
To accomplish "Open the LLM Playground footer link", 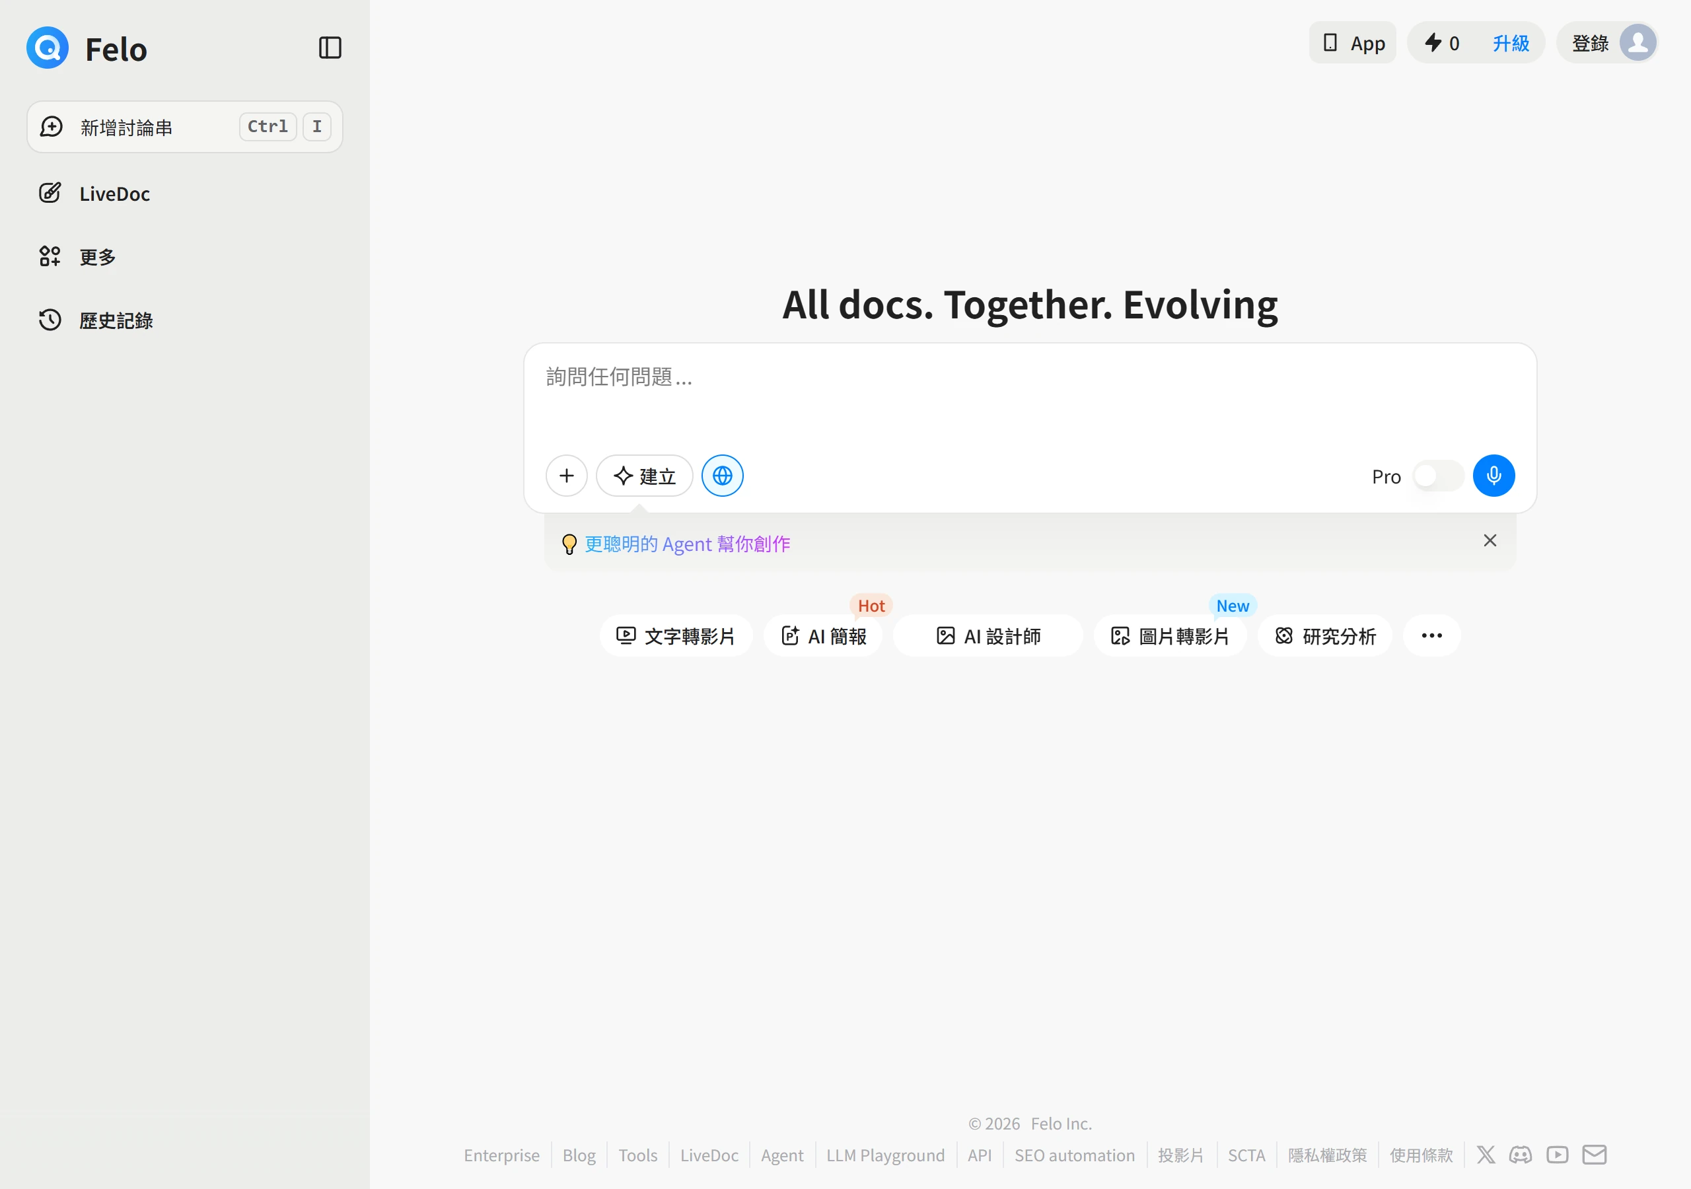I will tap(885, 1155).
